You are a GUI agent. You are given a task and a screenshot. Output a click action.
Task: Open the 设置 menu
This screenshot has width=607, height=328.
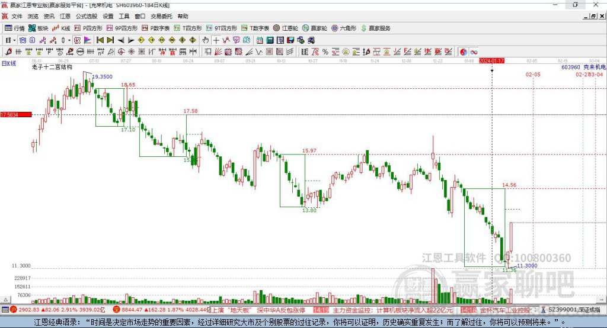108,16
